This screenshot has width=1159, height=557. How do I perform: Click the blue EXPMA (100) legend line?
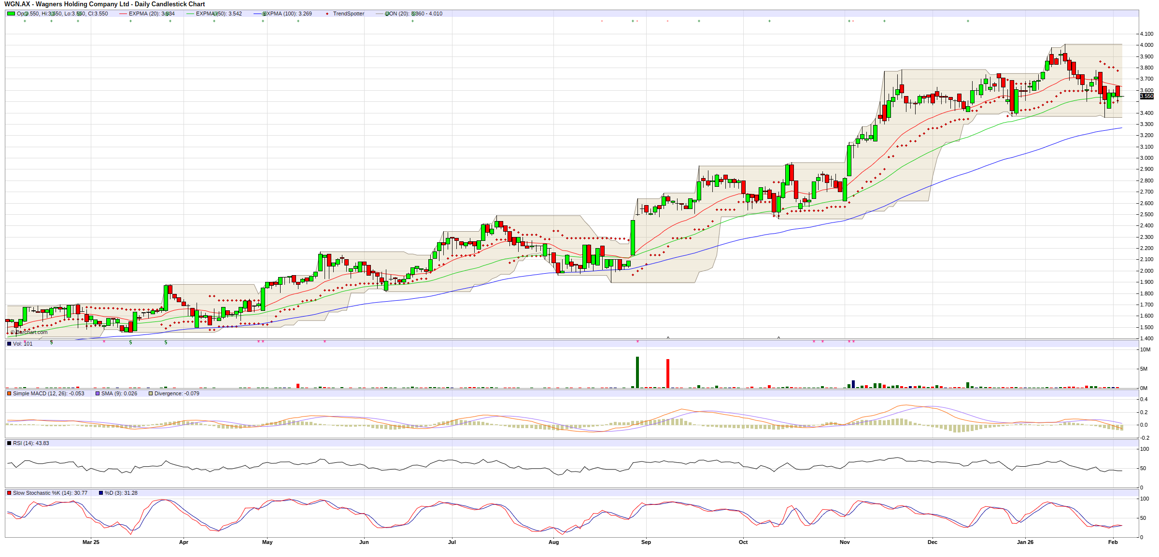click(257, 14)
